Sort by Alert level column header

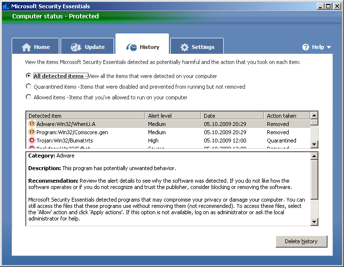[173, 115]
